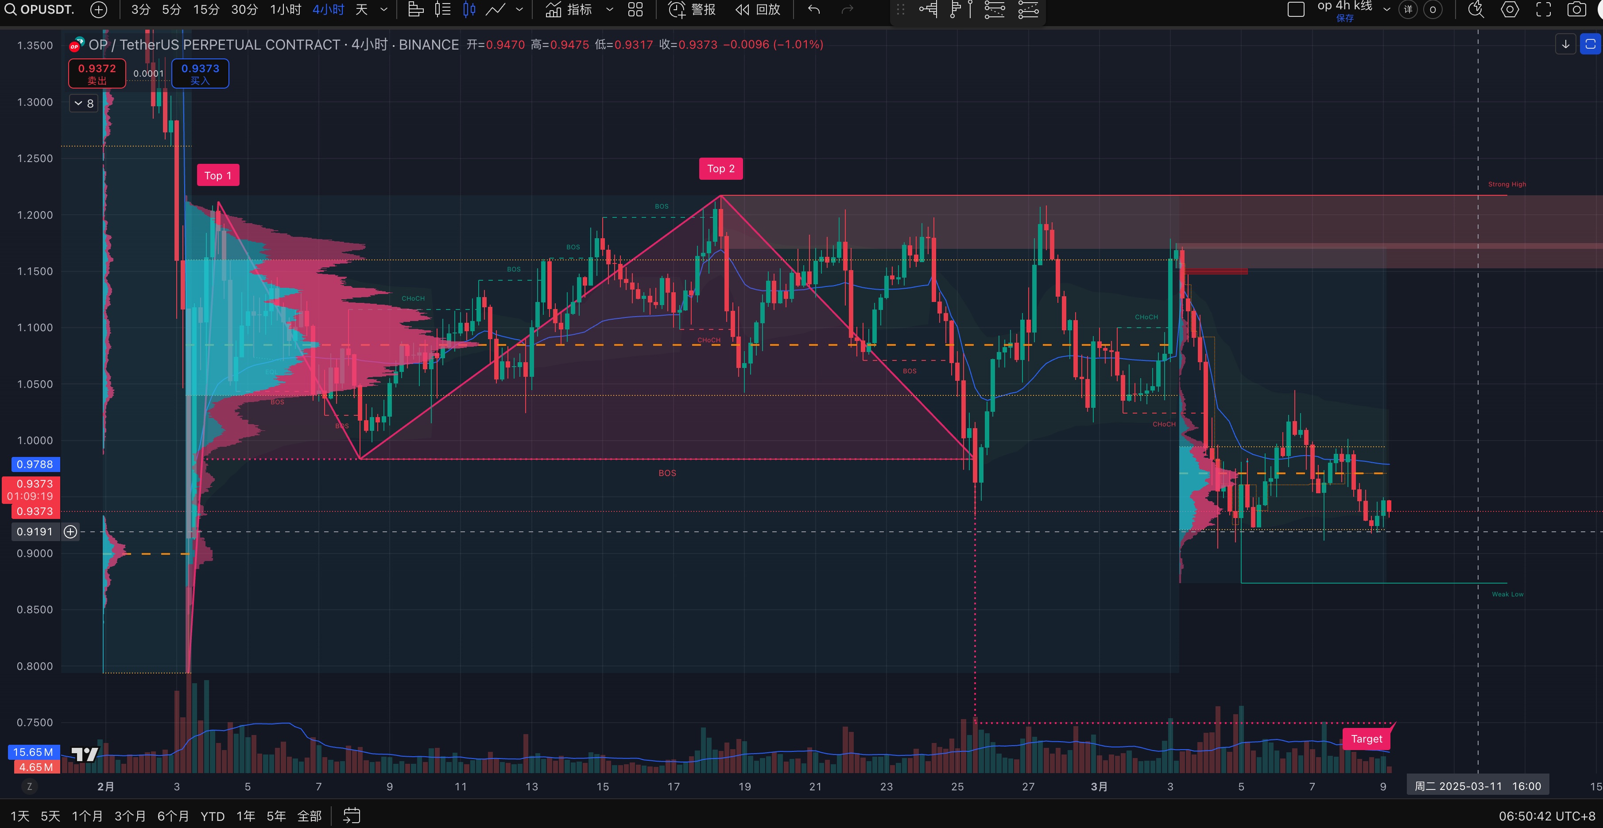
Task: Toggle the auto-fit screen blue button
Action: point(1590,44)
